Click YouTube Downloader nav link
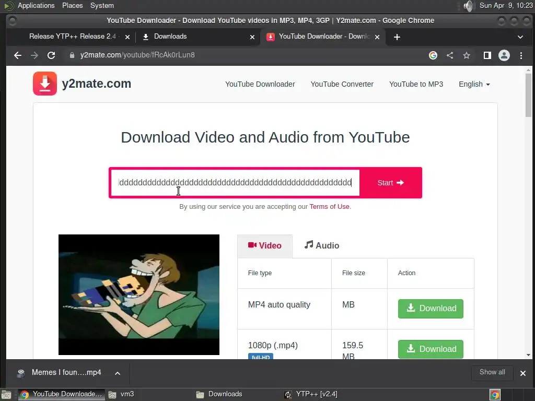The height and width of the screenshot is (401, 535). point(260,84)
